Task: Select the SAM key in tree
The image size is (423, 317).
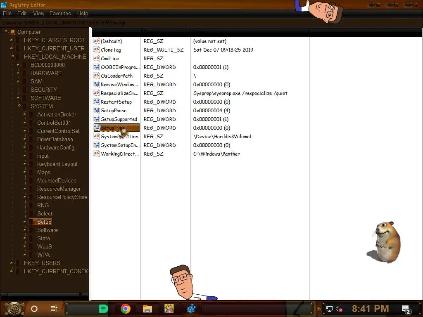Action: click(36, 81)
